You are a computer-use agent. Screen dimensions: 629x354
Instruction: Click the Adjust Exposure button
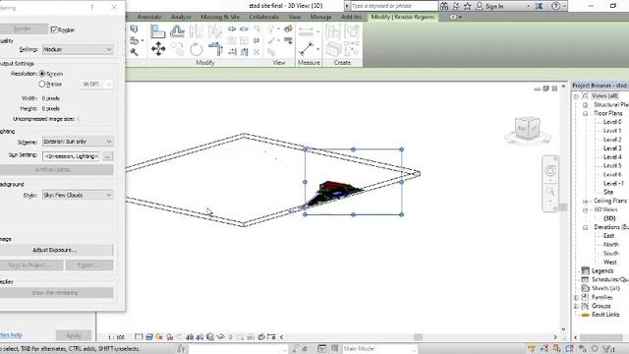point(55,250)
